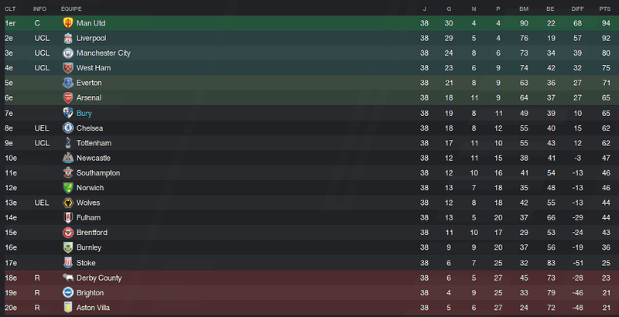The height and width of the screenshot is (317, 619).
Task: Click the Wolves club badge icon
Action: pos(68,203)
